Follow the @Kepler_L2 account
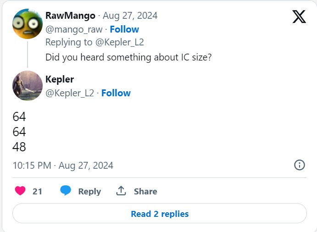The width and height of the screenshot is (317, 232). click(x=116, y=93)
